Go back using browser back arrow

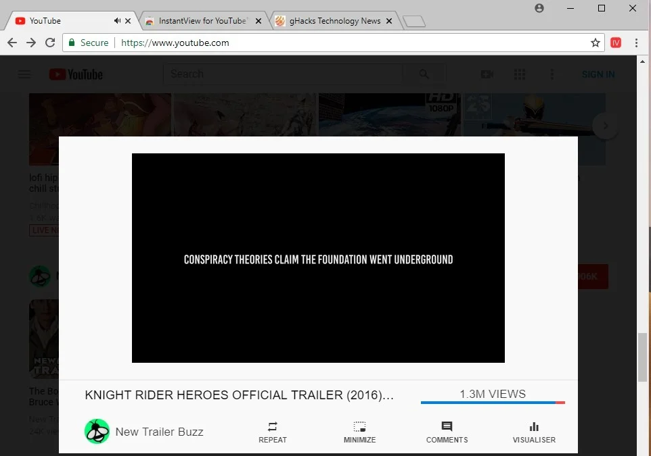(12, 43)
